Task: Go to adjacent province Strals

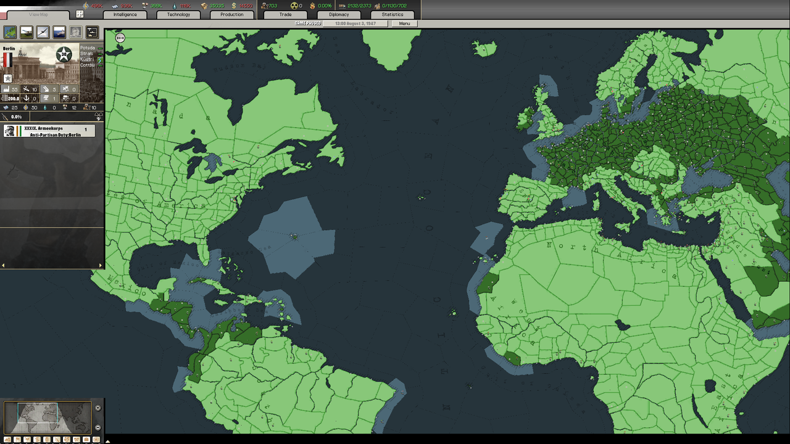Action: pos(86,54)
